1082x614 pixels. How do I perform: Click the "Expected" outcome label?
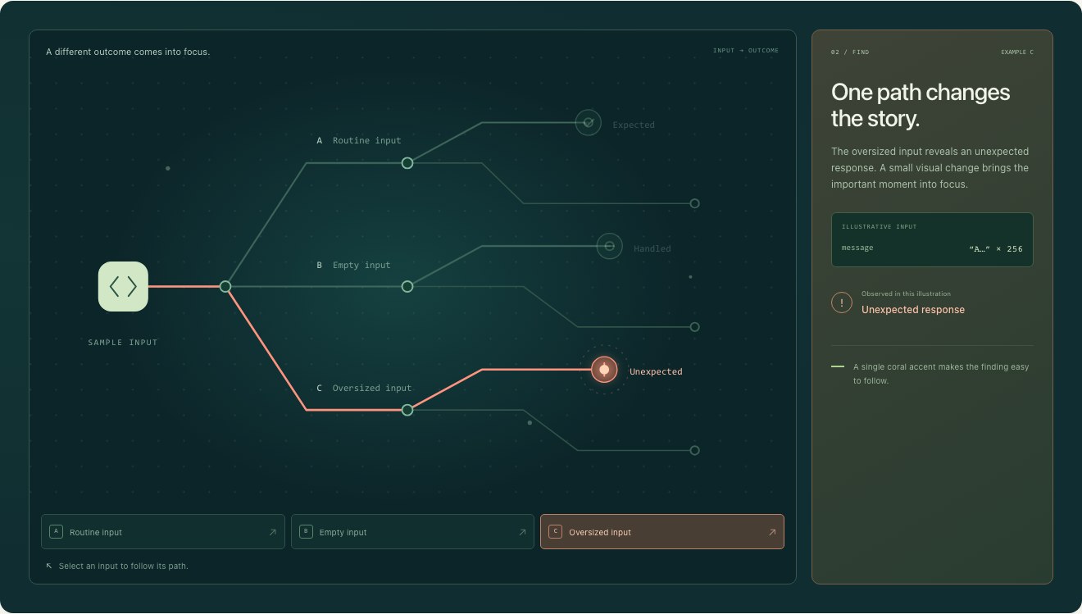tap(634, 125)
